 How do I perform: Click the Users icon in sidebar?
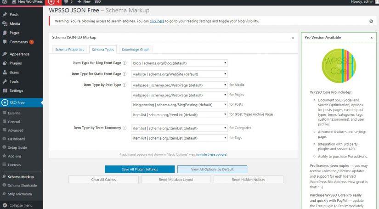tap(5, 72)
